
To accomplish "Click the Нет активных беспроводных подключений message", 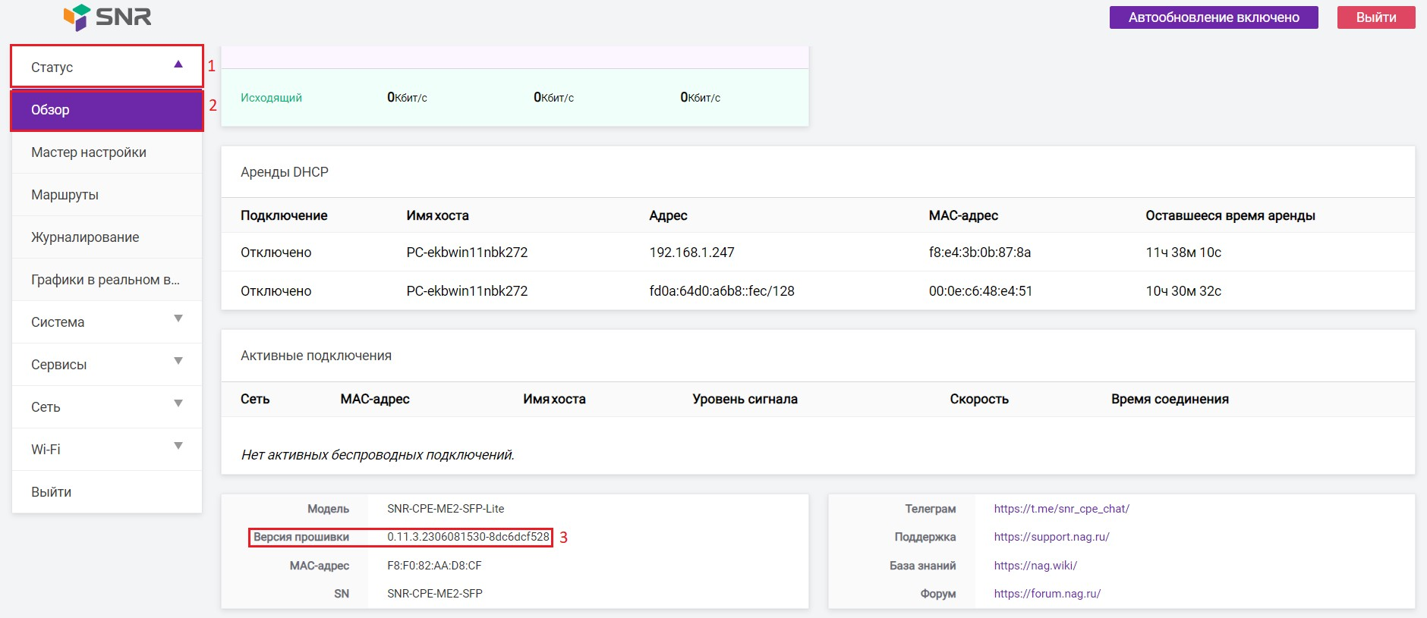I will pyautogui.click(x=377, y=455).
